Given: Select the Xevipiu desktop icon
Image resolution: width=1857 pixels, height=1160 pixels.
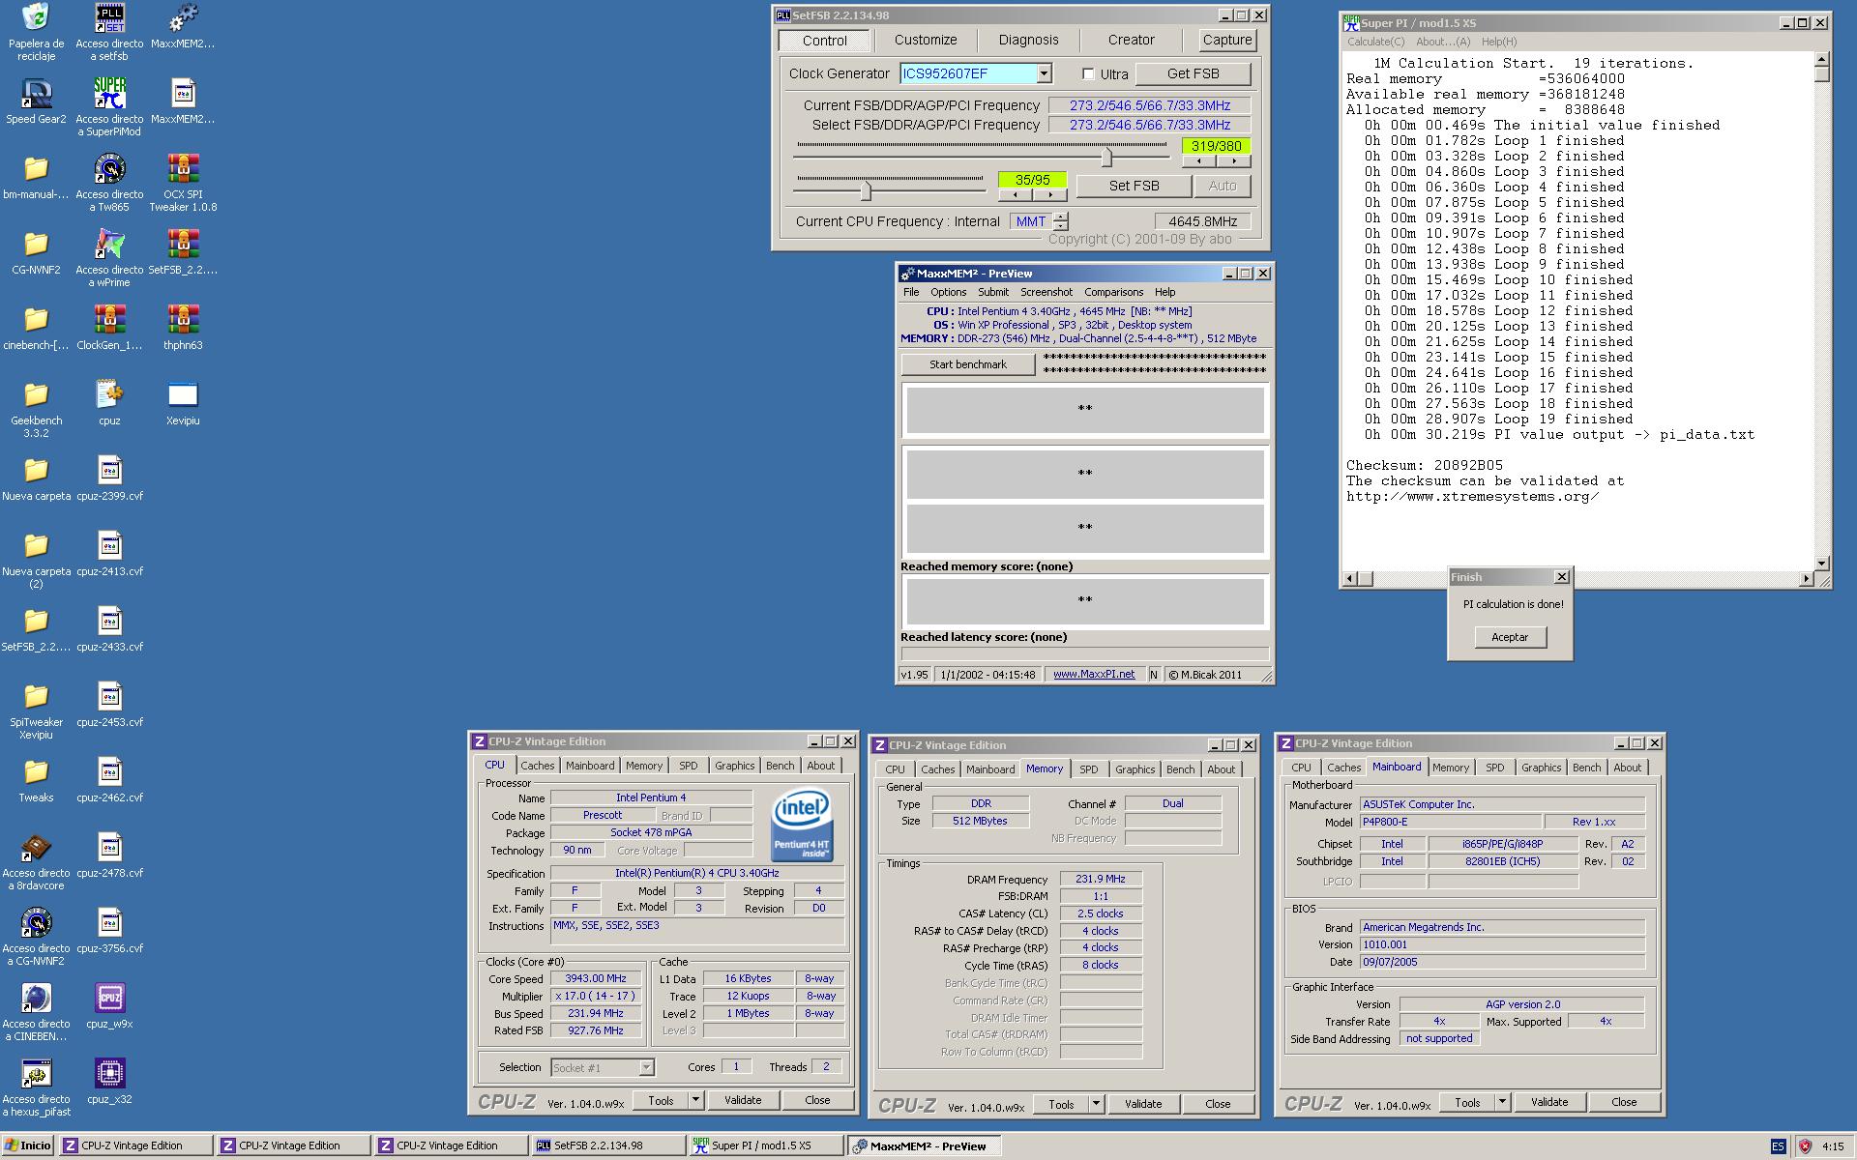Looking at the screenshot, I should (x=183, y=402).
